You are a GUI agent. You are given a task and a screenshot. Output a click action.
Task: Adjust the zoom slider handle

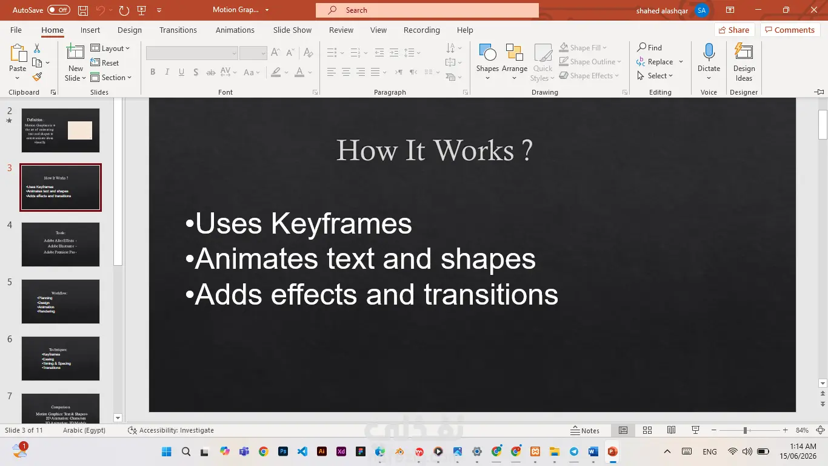(745, 430)
